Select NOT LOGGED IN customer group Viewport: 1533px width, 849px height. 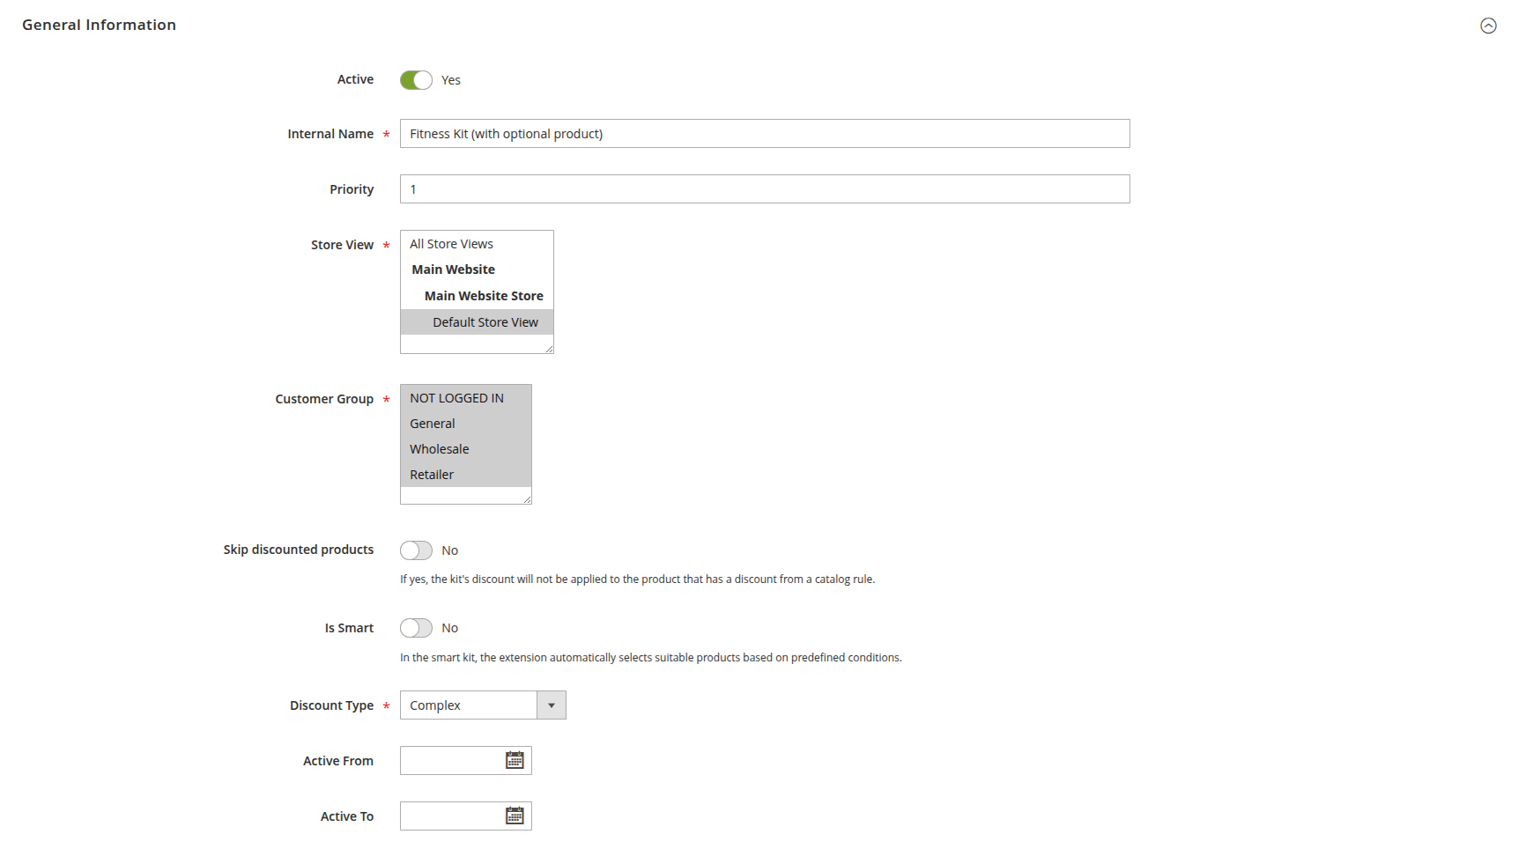[x=456, y=398]
